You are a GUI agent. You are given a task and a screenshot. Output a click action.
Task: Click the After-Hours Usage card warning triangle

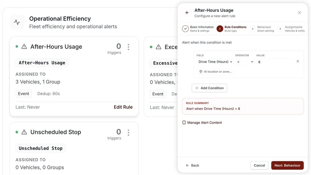tap(24, 47)
